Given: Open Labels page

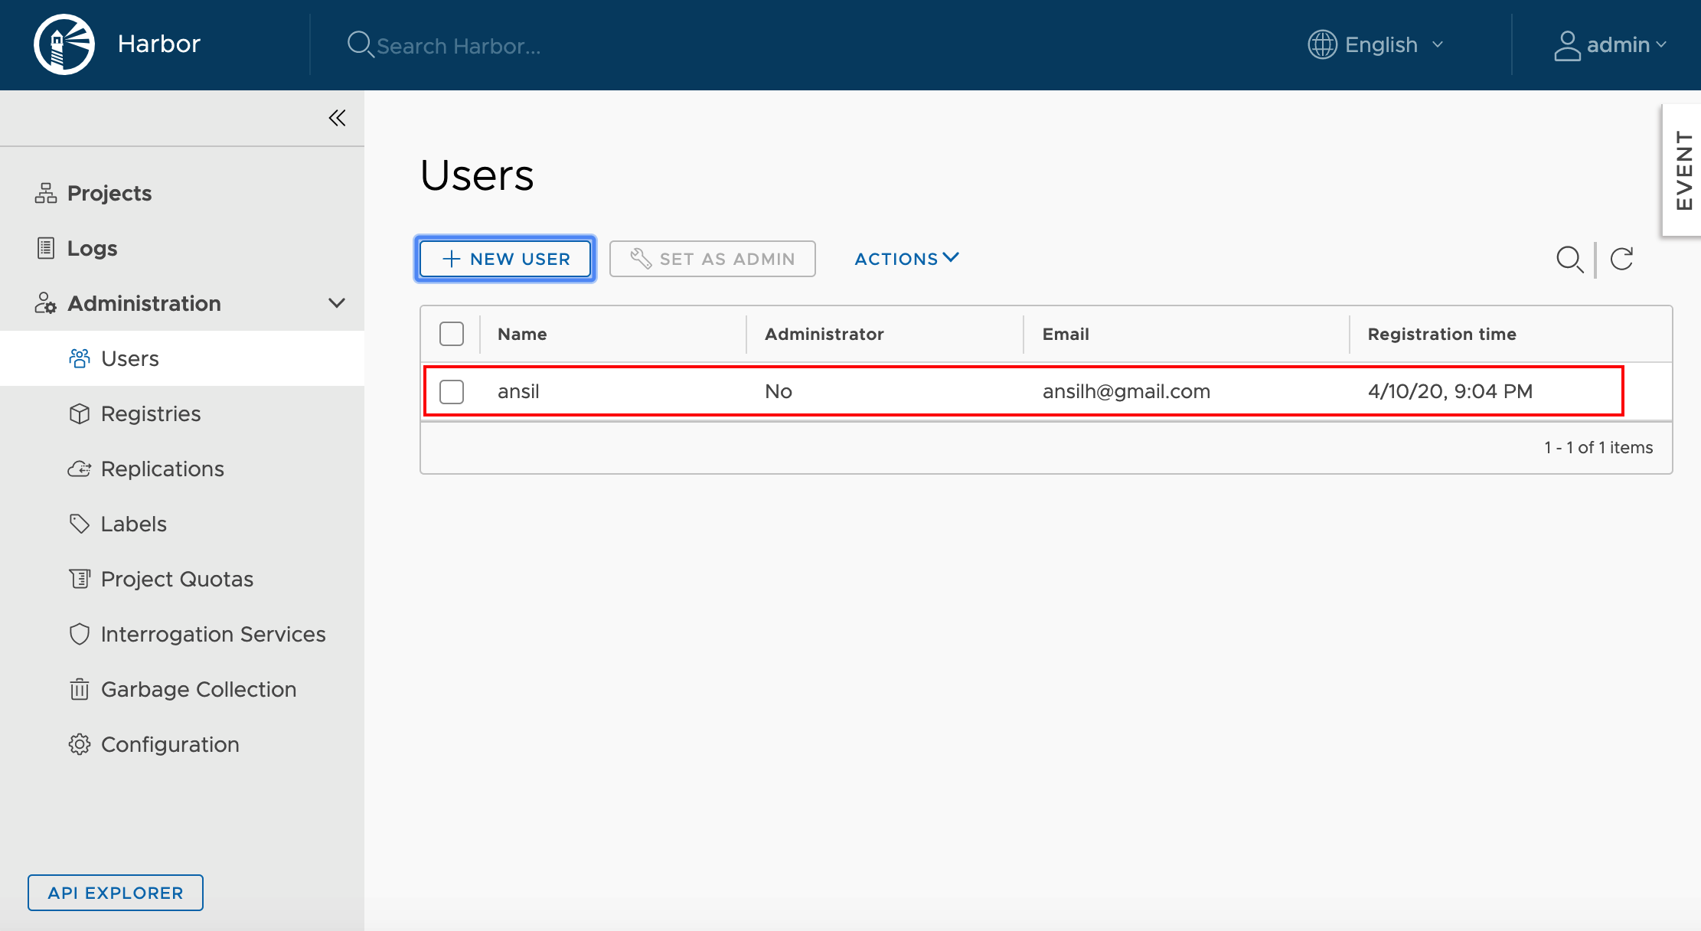Looking at the screenshot, I should pos(134,524).
